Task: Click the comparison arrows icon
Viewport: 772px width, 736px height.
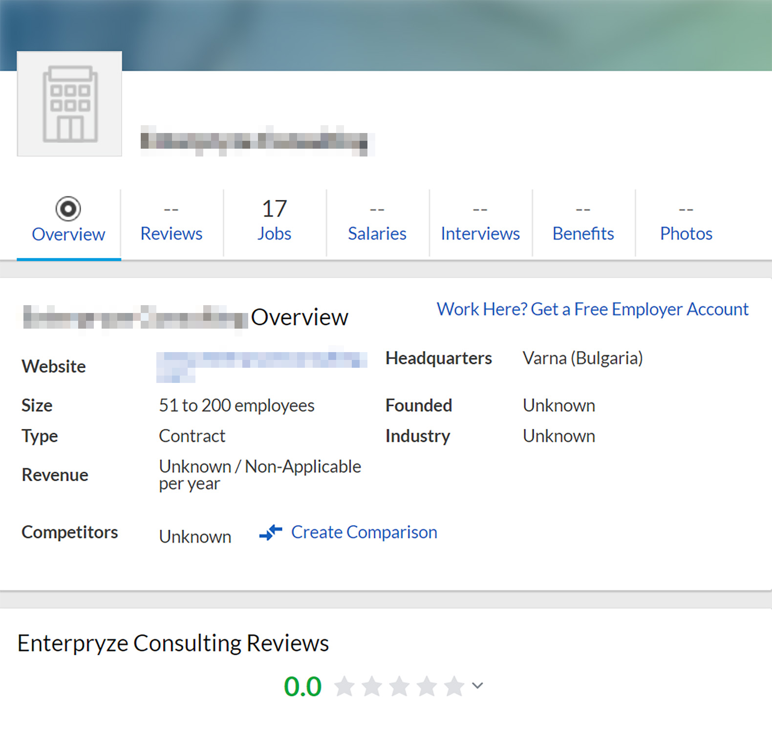Action: click(271, 532)
